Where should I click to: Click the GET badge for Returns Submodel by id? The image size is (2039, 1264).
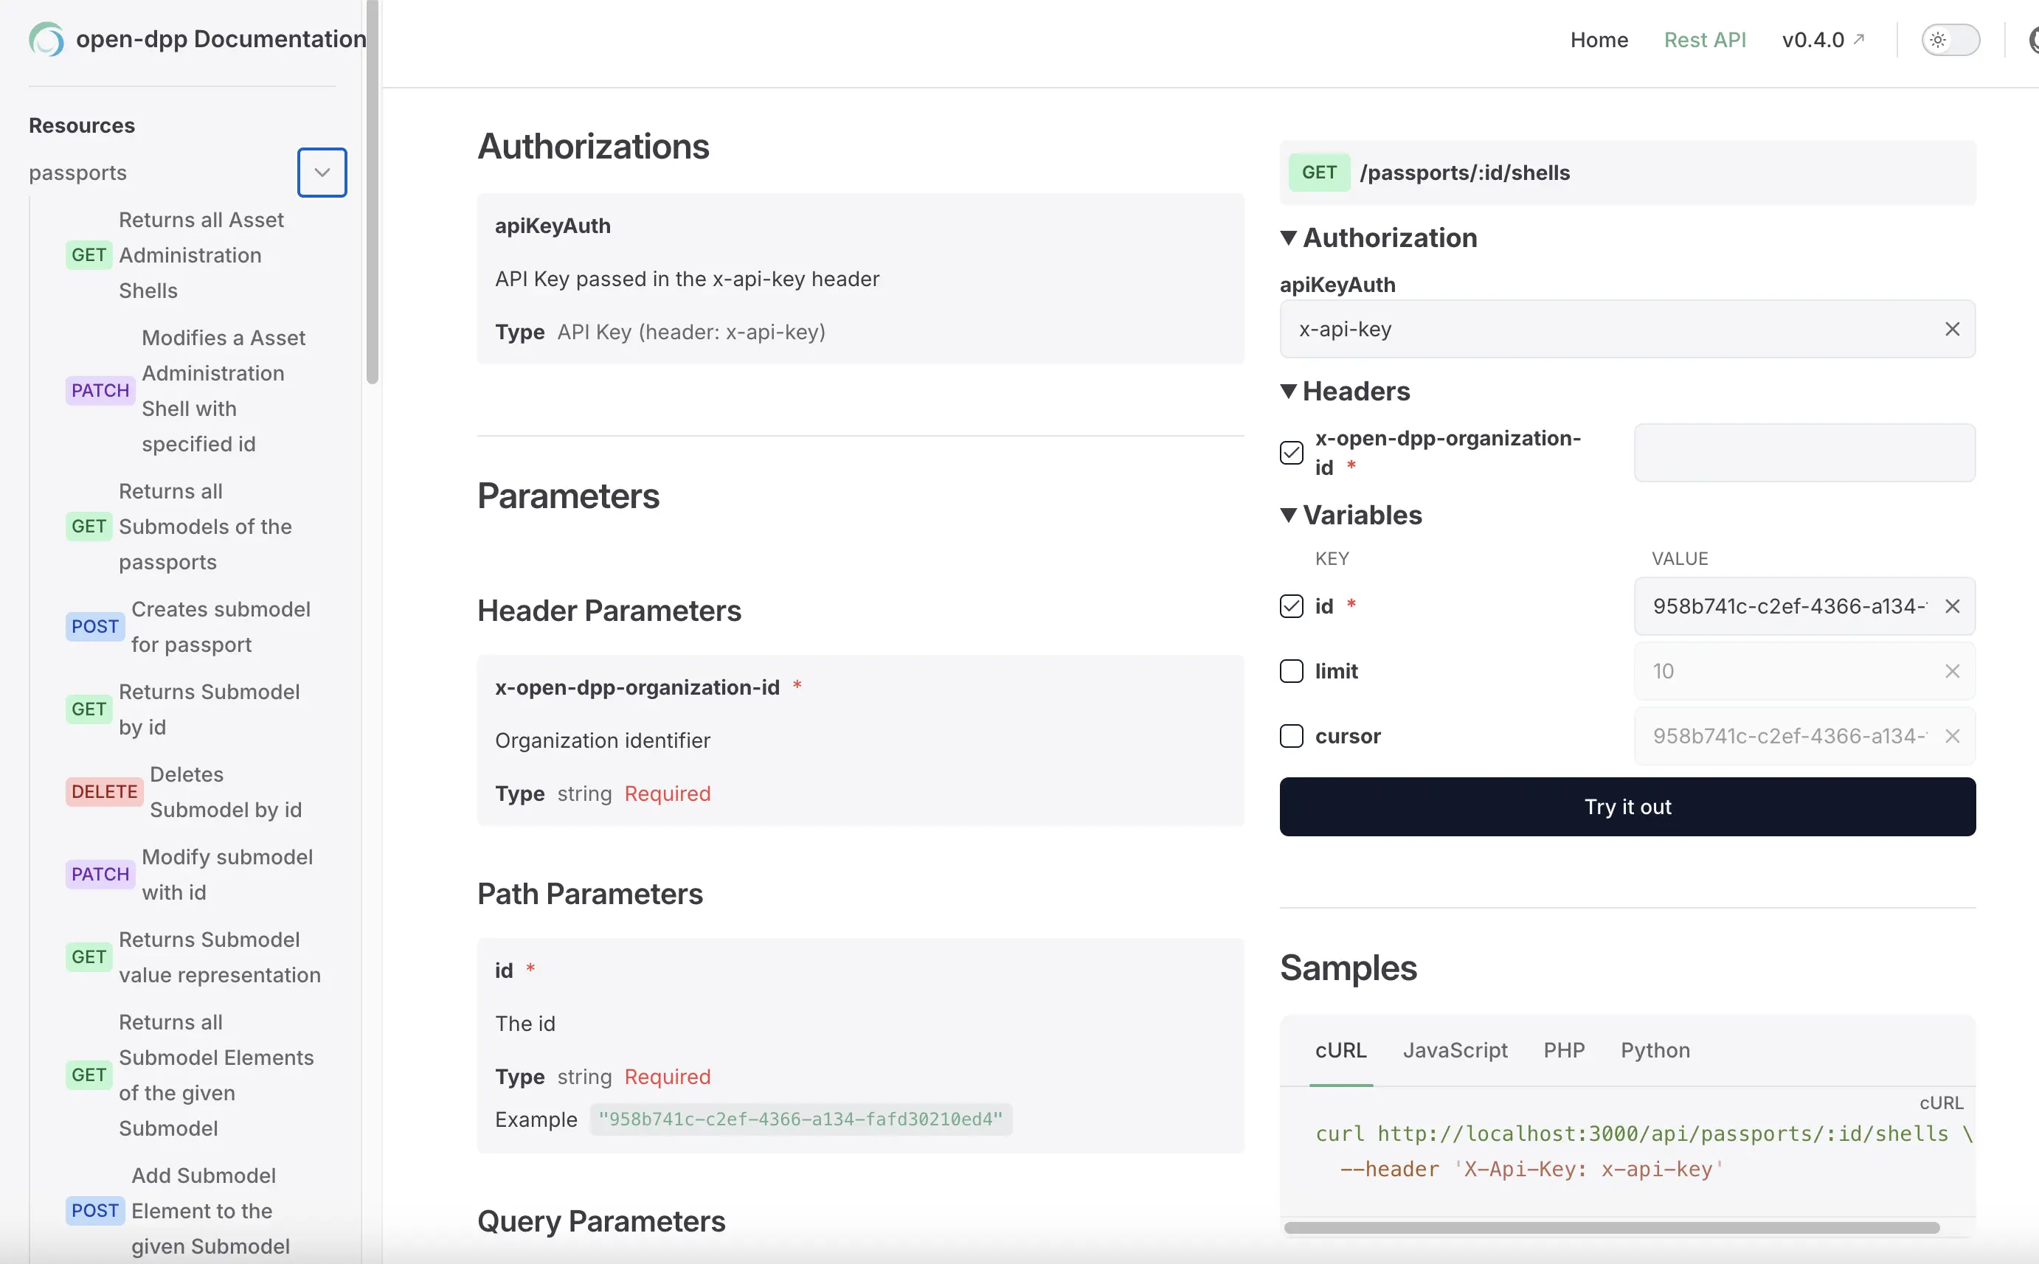coord(89,709)
